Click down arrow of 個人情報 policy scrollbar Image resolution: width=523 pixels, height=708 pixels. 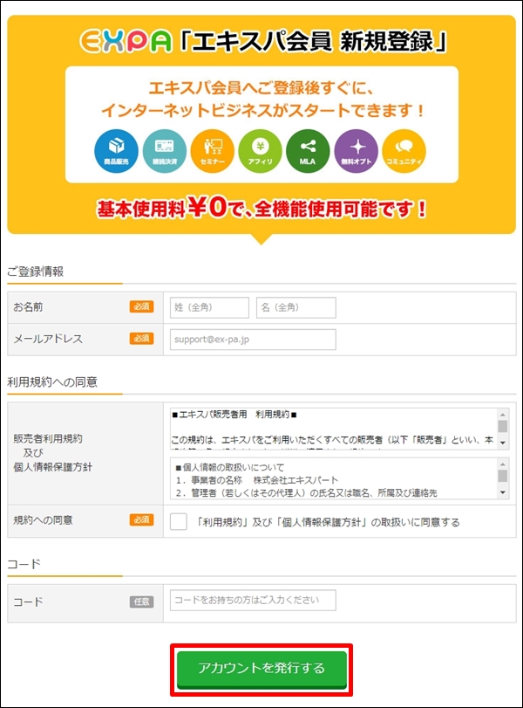click(x=503, y=492)
